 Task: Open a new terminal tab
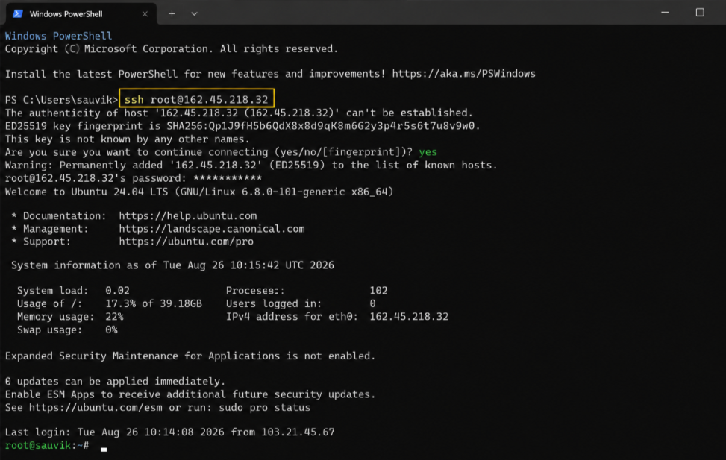pos(172,14)
